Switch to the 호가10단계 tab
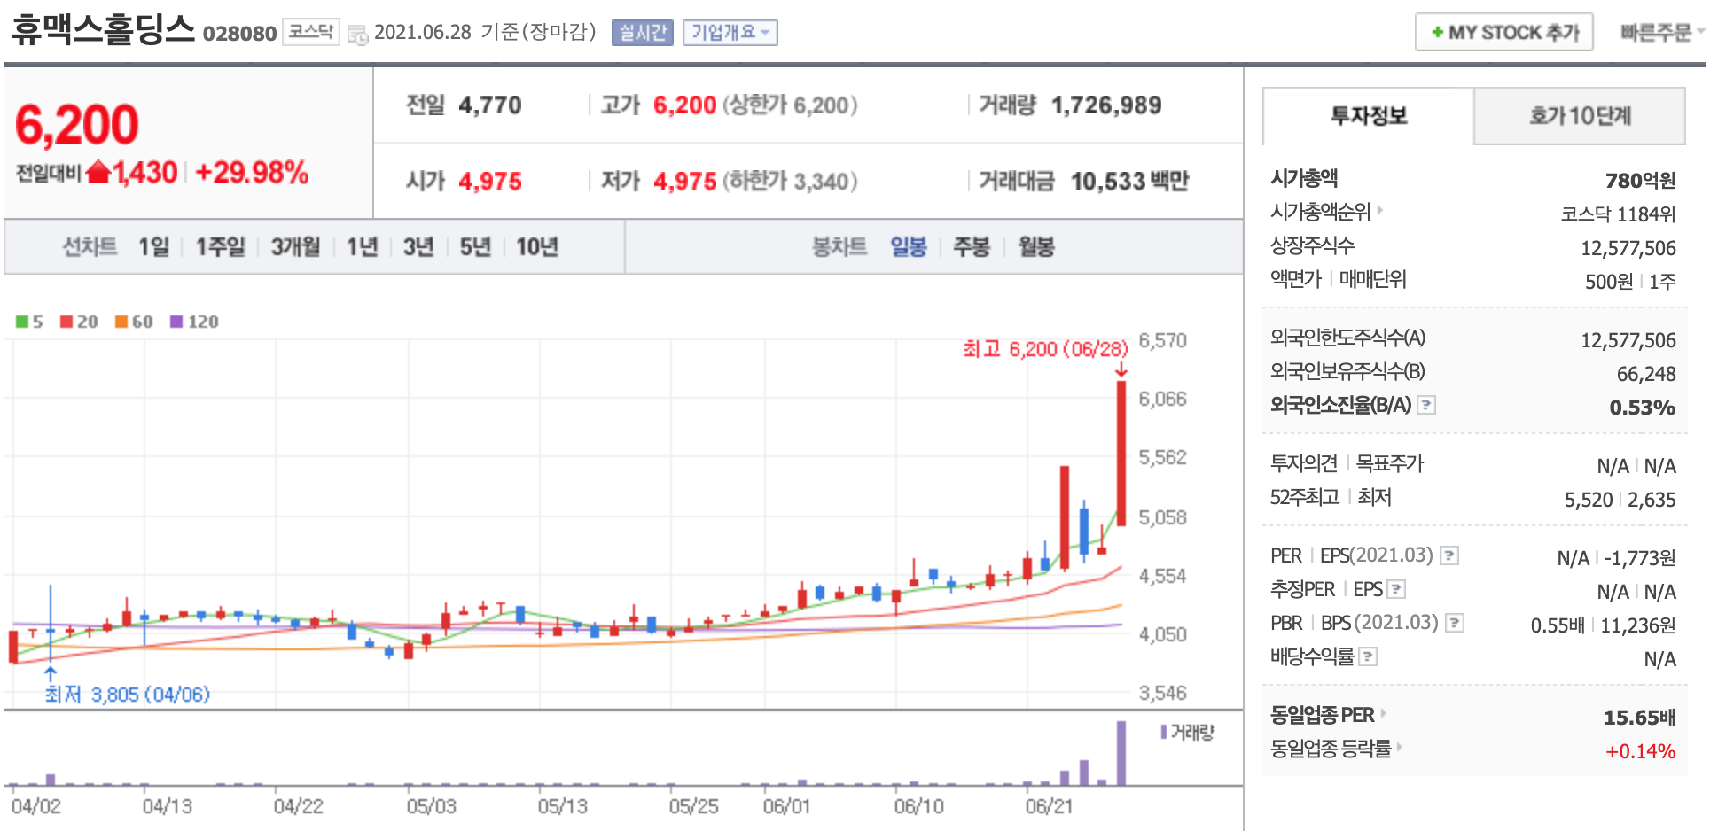 [x=1580, y=116]
